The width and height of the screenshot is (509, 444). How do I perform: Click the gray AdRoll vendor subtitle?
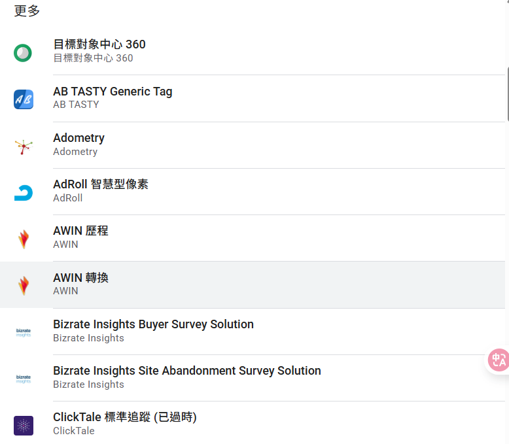pos(68,198)
